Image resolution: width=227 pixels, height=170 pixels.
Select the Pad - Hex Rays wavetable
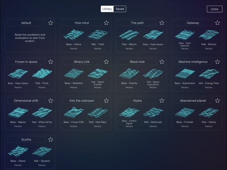tap(97, 113)
